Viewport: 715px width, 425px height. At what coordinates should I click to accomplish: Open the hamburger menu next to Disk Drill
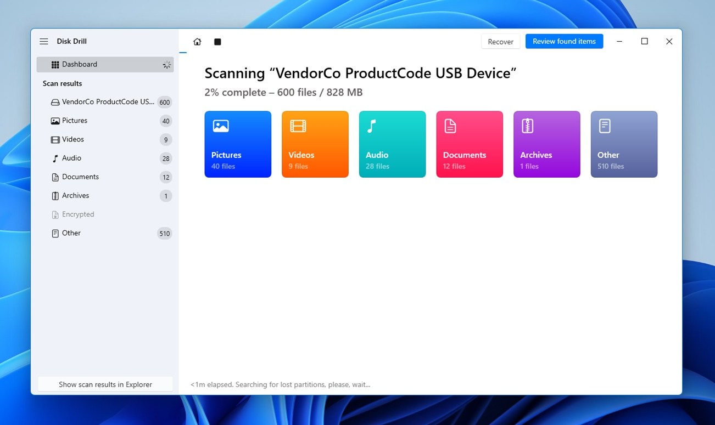(44, 42)
